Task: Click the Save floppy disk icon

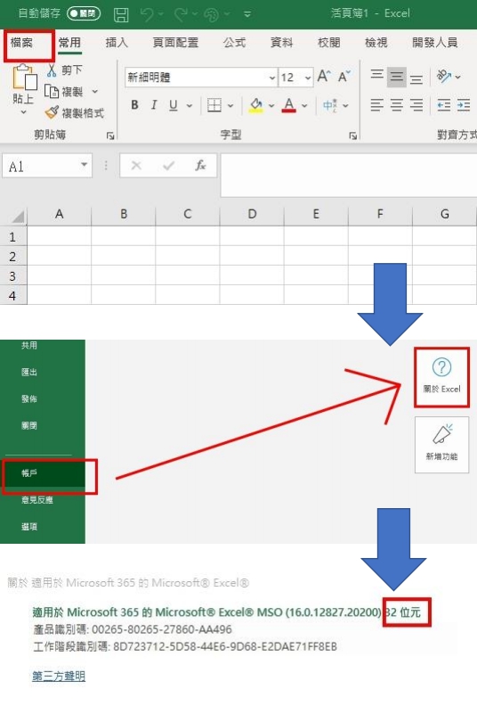Action: [121, 14]
